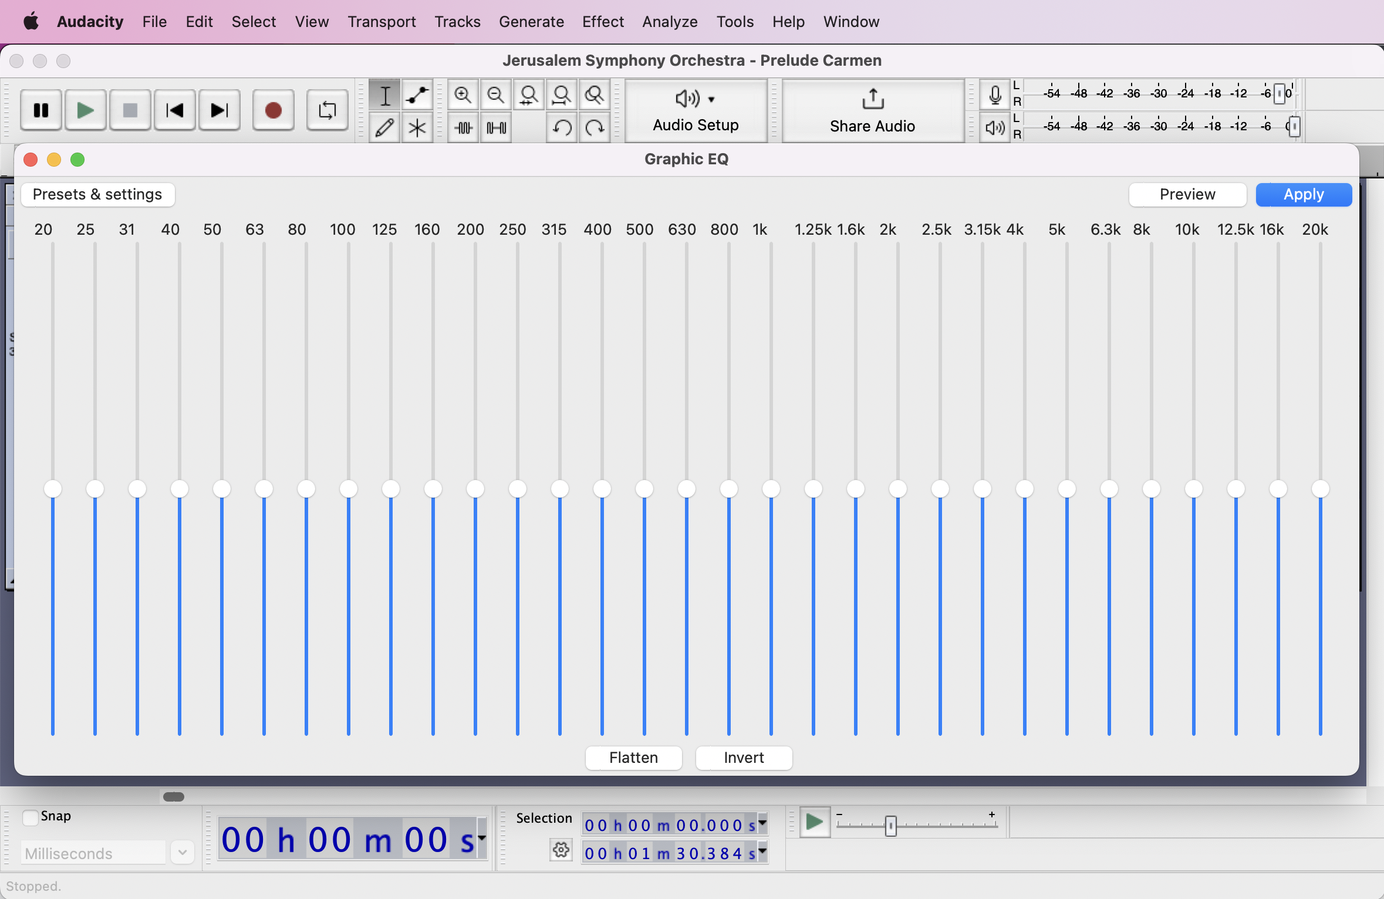Open selection start time format dropdown
This screenshot has height=899, width=1384.
[762, 824]
